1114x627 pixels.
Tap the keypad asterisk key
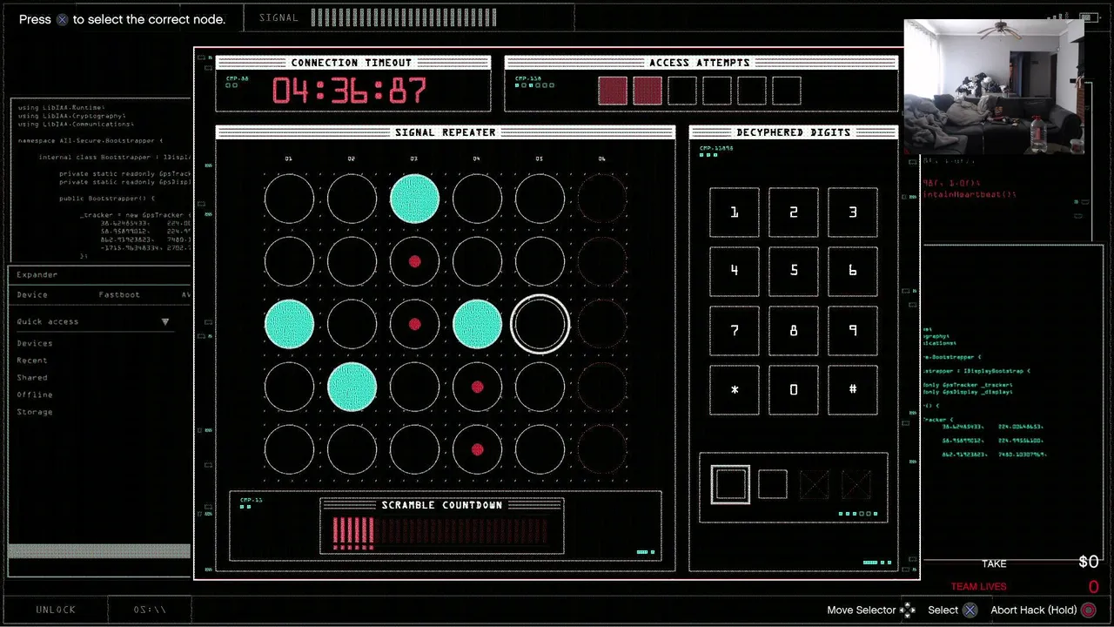[x=734, y=389]
